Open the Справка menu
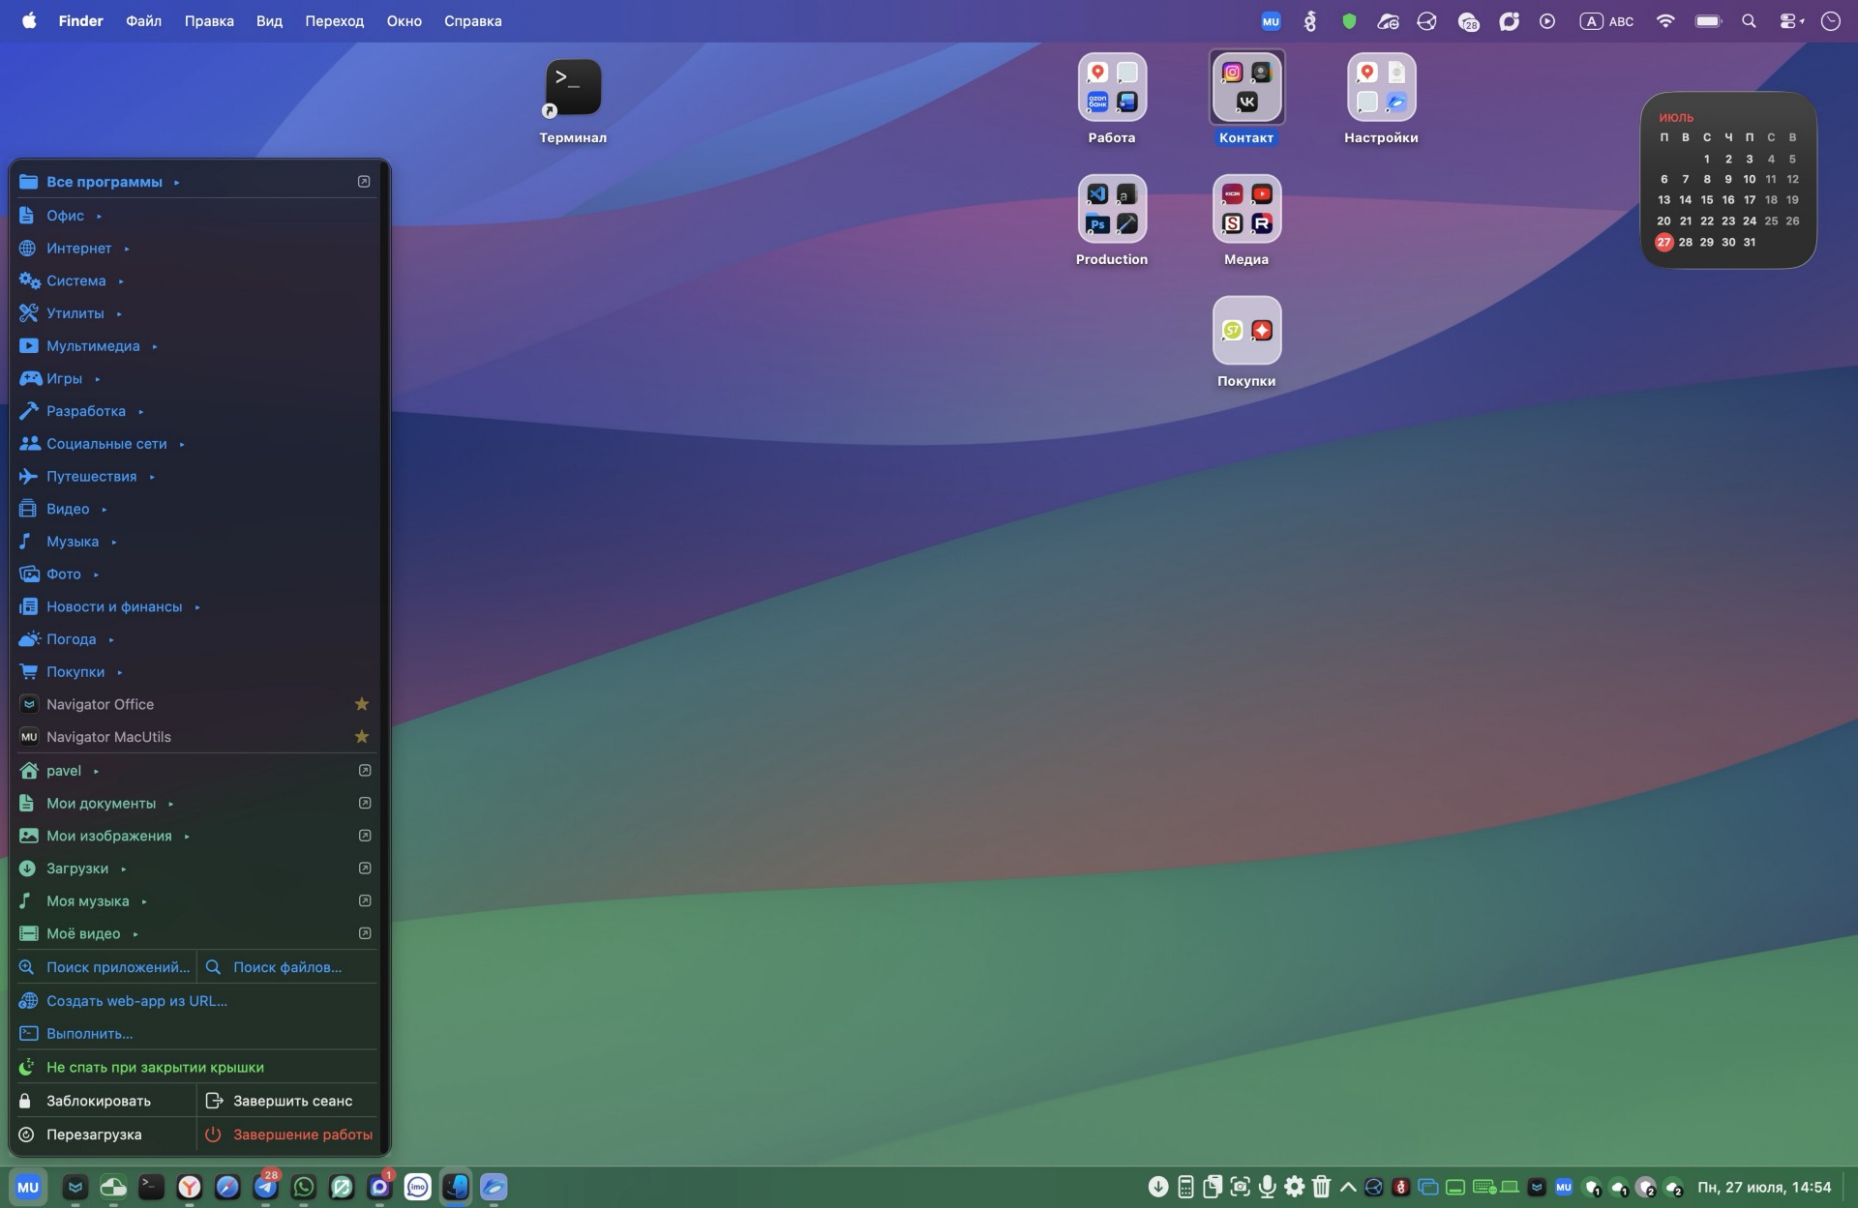 pos(472,21)
